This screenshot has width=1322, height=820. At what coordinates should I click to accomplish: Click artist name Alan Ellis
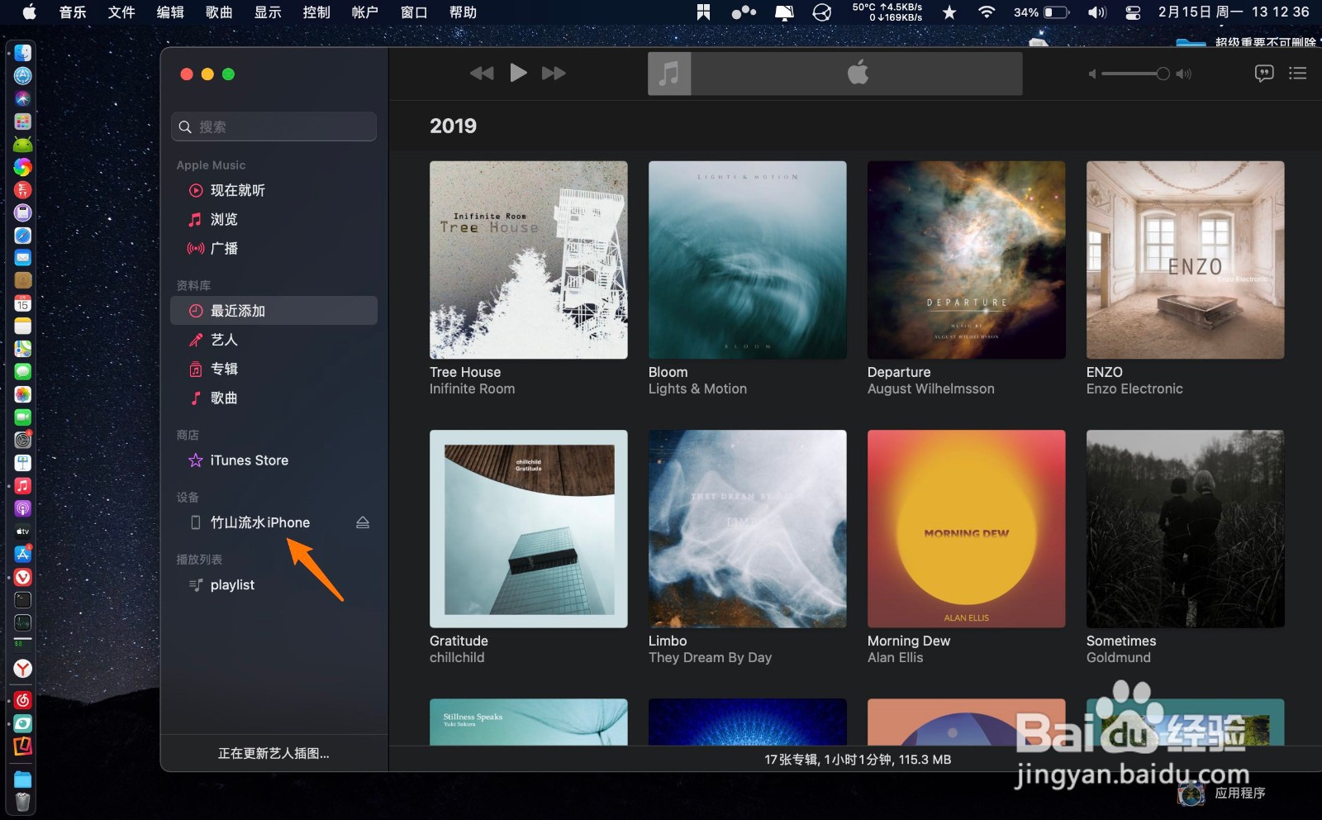click(x=896, y=657)
